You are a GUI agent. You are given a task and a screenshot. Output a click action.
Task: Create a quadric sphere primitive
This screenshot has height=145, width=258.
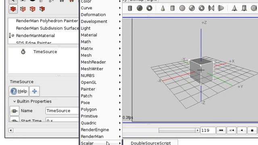click(x=192, y=8)
